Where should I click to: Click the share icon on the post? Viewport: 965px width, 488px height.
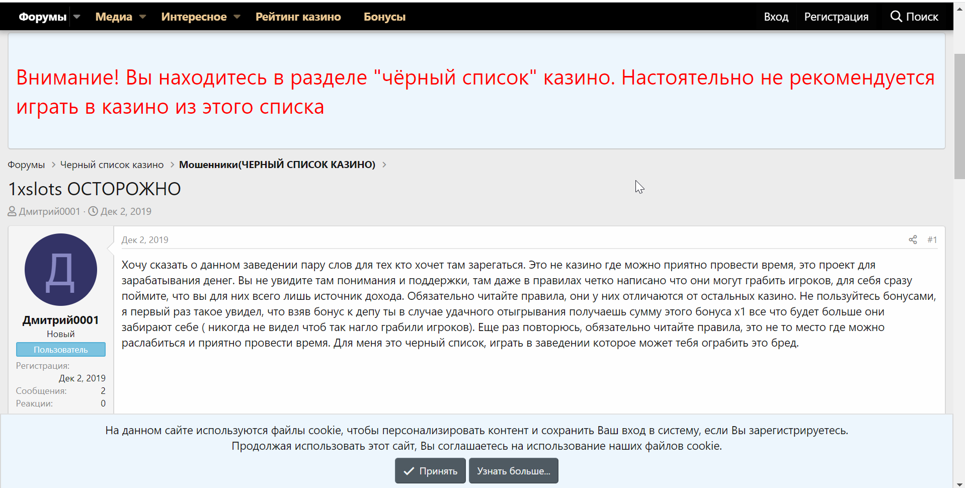913,239
